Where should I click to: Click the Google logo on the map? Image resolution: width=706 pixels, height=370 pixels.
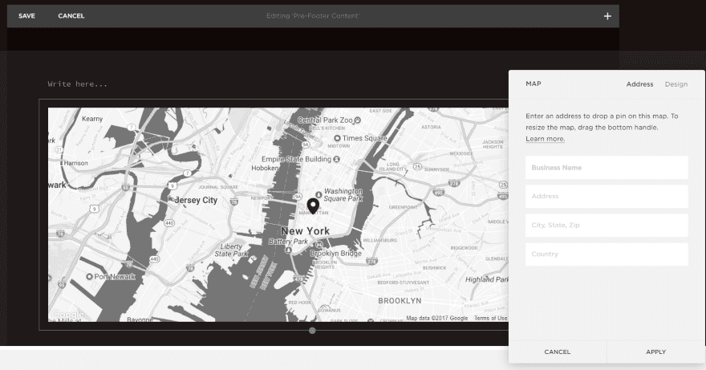point(67,314)
